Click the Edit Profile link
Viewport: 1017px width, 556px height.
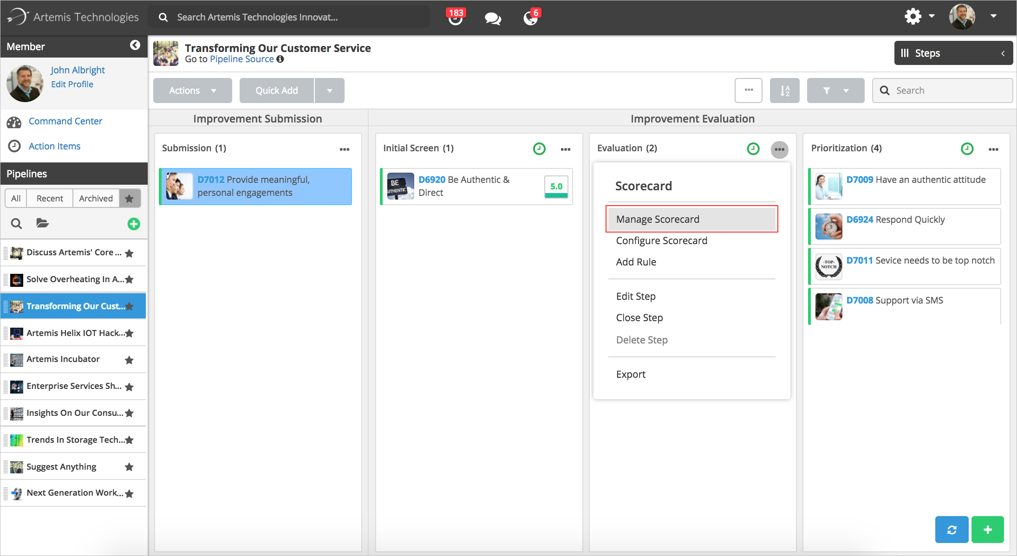click(72, 84)
